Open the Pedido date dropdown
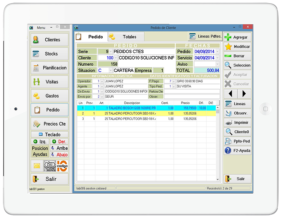 (x=218, y=51)
